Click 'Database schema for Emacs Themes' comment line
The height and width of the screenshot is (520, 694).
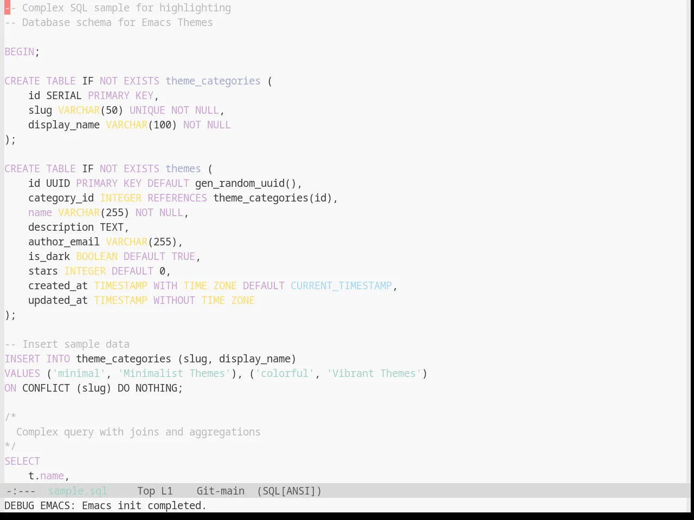[108, 22]
